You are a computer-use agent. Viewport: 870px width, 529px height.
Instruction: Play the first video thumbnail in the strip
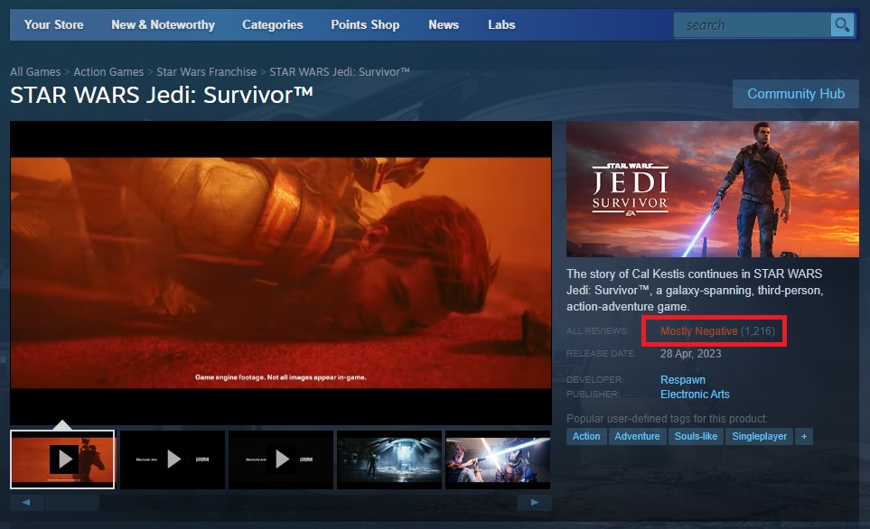tap(61, 459)
